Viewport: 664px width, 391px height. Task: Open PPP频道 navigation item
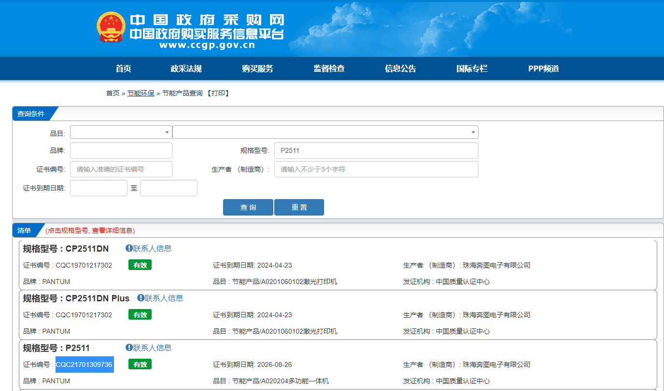point(543,68)
